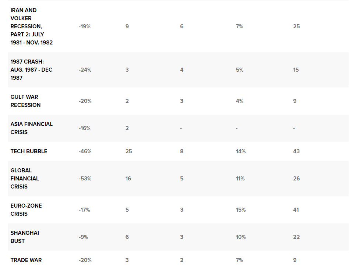Click the 14% Tech Bubble cell
Screen dimensions: 349x269
241,151
